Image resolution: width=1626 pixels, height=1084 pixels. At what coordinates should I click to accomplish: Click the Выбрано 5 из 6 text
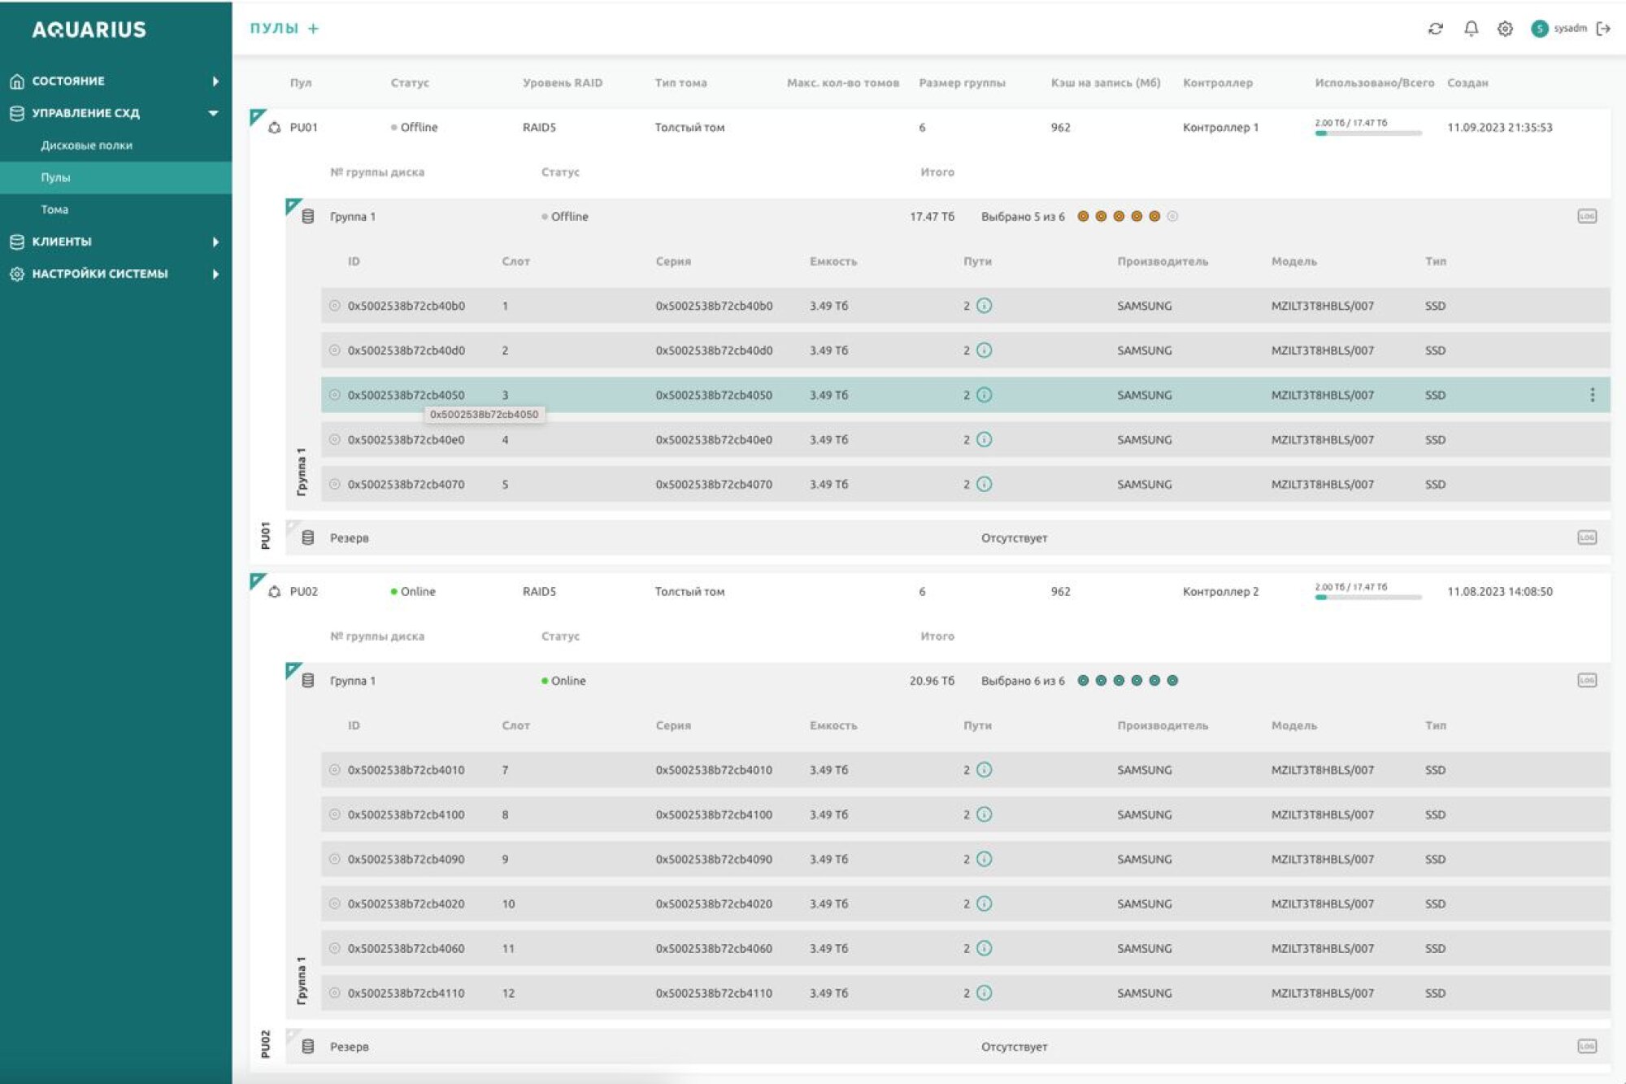point(1023,217)
